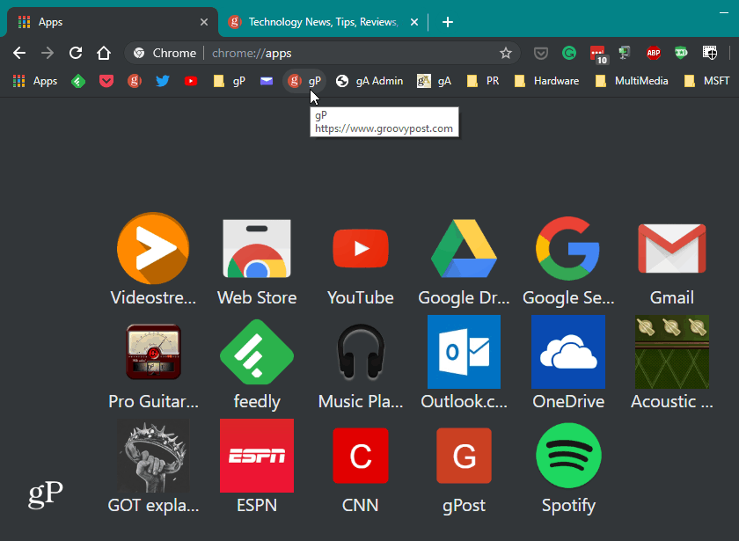Viewport: 739px width, 541px height.
Task: Open the Twitter bookmark
Action: (x=163, y=81)
